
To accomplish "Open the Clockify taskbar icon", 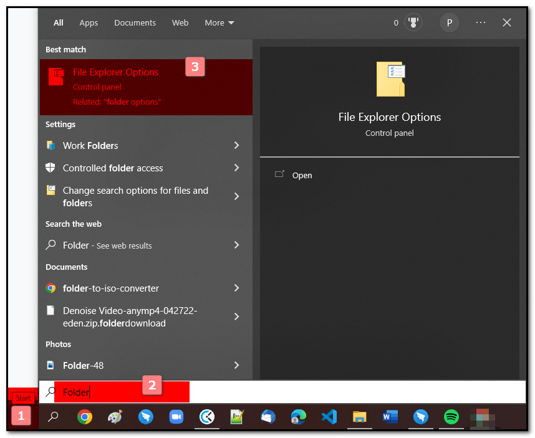I will point(207,417).
